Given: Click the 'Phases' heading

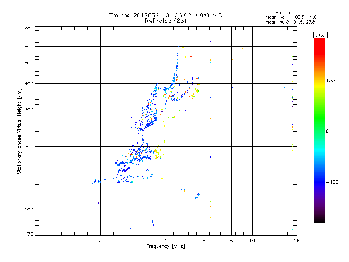Looking at the screenshot, I should (282, 13).
